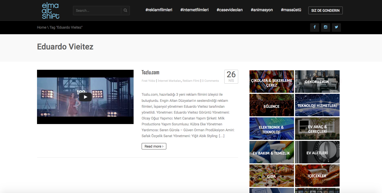Open the #internetfilmleri menu item
Image resolution: width=382 pixels, height=193 pixels.
194,10
